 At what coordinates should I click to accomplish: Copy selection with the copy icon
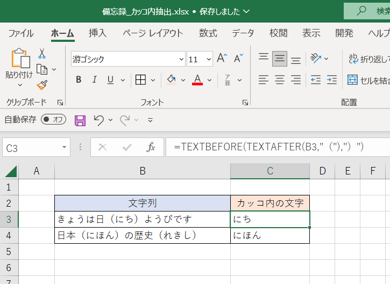(42, 69)
